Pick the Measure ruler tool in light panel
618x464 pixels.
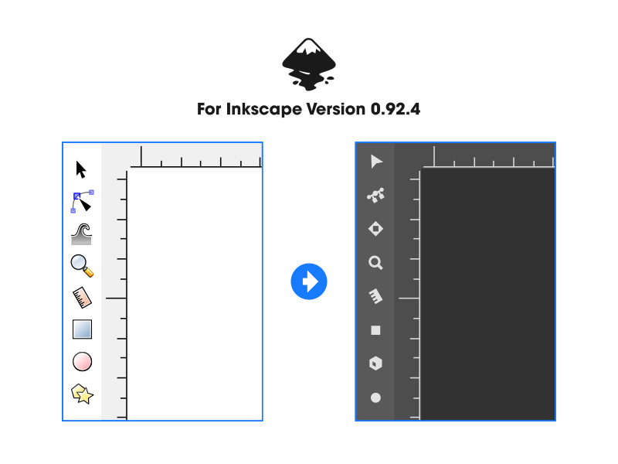pyautogui.click(x=82, y=297)
